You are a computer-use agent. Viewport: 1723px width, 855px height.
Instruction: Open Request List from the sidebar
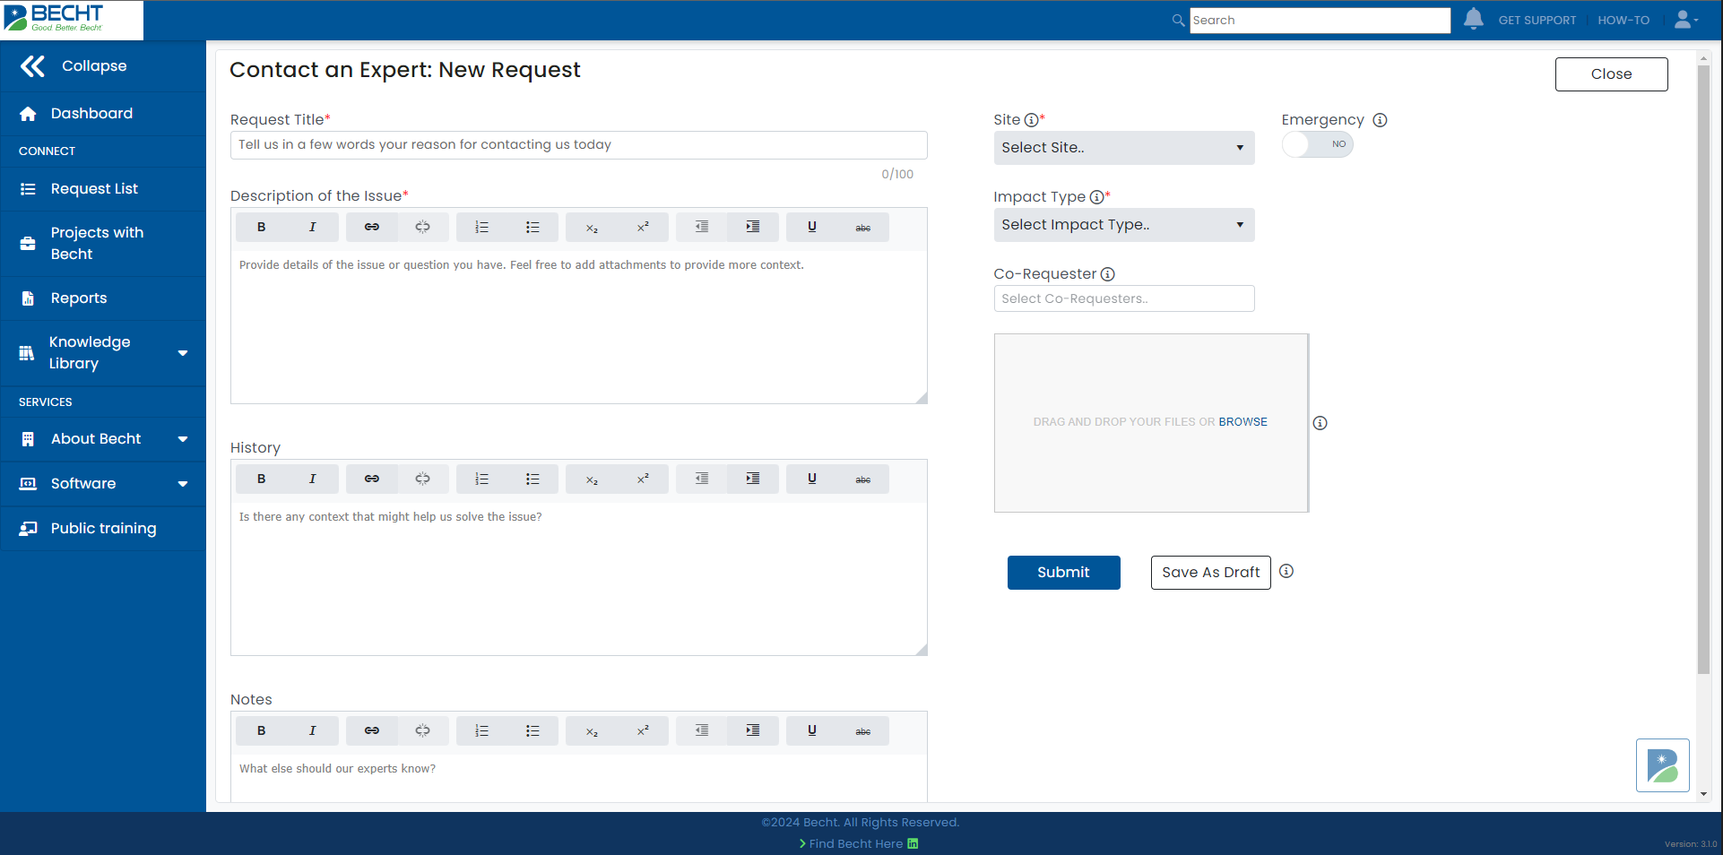[94, 189]
